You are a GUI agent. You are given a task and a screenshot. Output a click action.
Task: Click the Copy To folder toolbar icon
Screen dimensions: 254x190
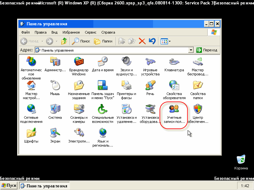click(132, 41)
